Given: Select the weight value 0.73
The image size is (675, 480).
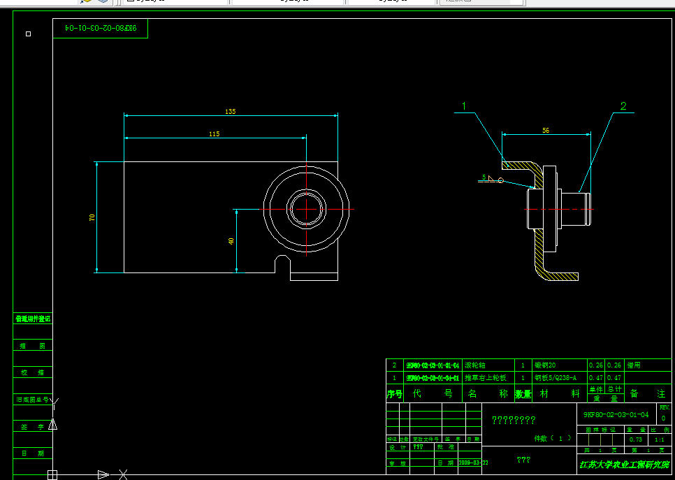Looking at the screenshot, I should click(x=635, y=439).
